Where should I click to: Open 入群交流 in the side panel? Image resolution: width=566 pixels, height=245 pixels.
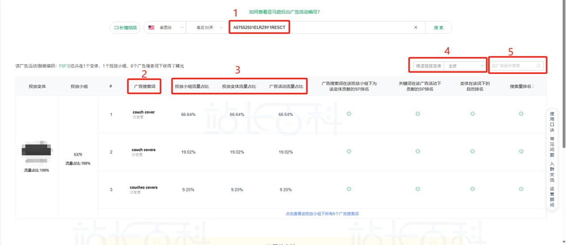click(x=552, y=172)
